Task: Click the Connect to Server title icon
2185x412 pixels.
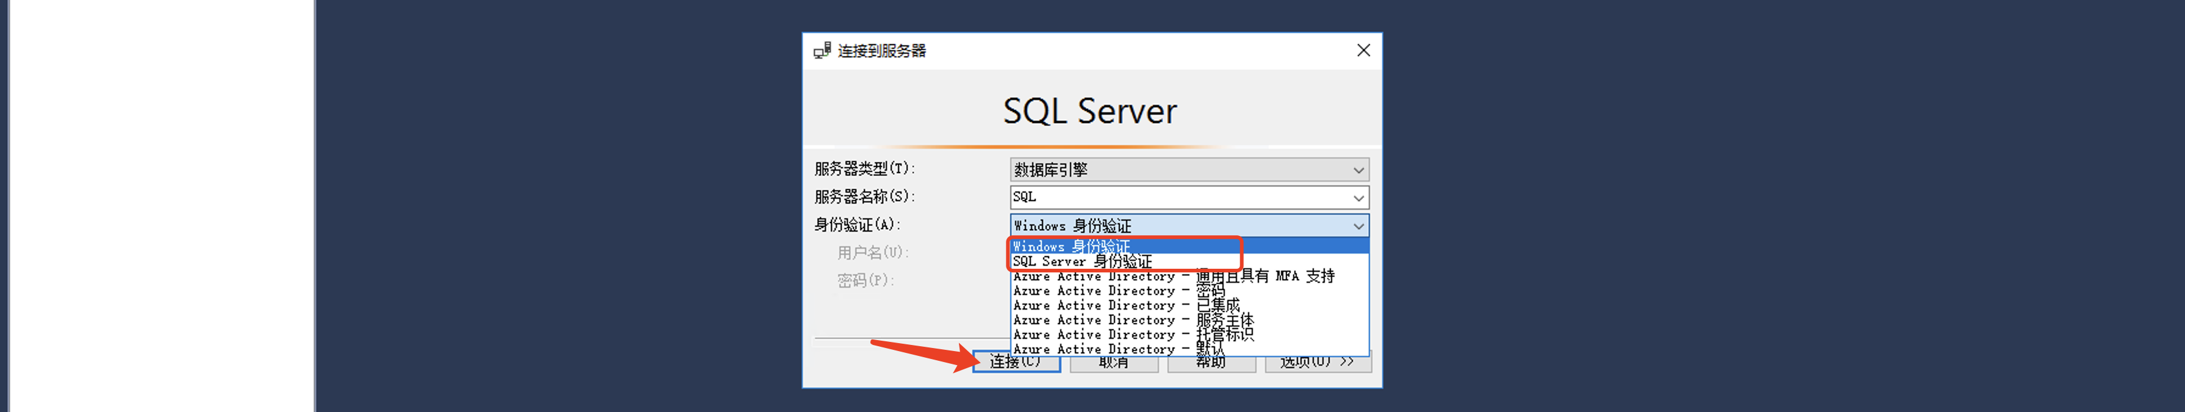Action: pos(821,51)
